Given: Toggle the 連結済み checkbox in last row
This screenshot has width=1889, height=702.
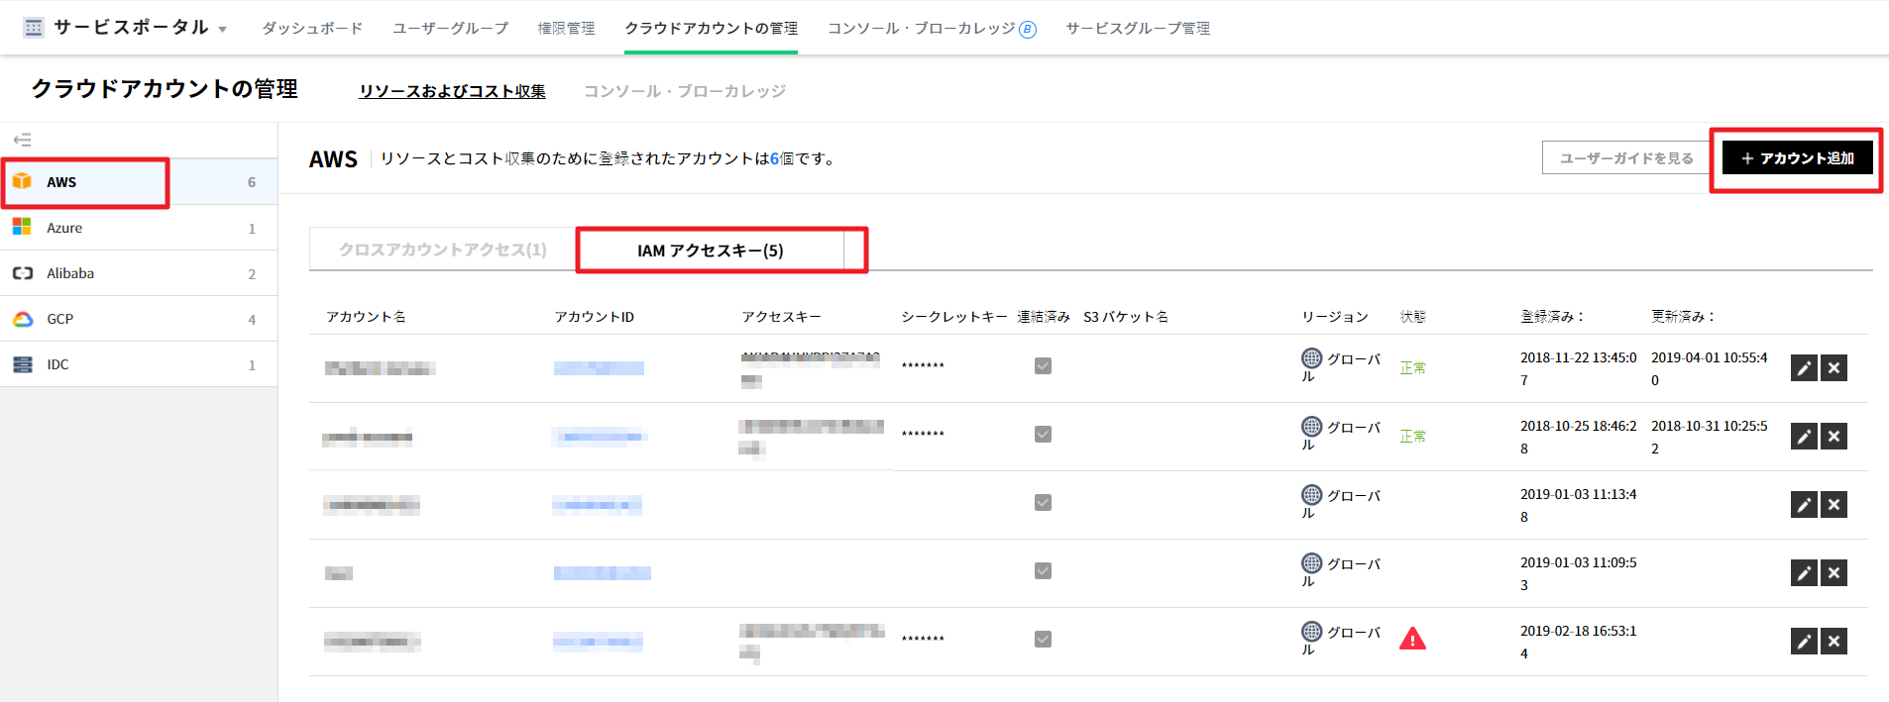Looking at the screenshot, I should point(1043,640).
